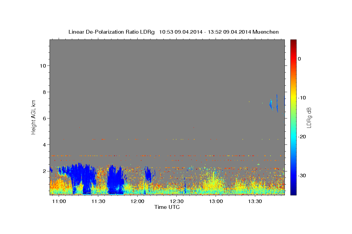This screenshot has width=352, height=234.
Task: Click the 13:30 time tick label
Action: (255, 201)
